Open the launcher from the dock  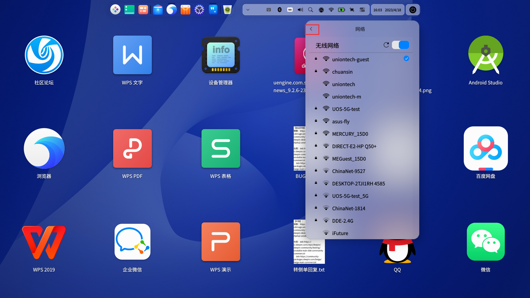(x=115, y=10)
